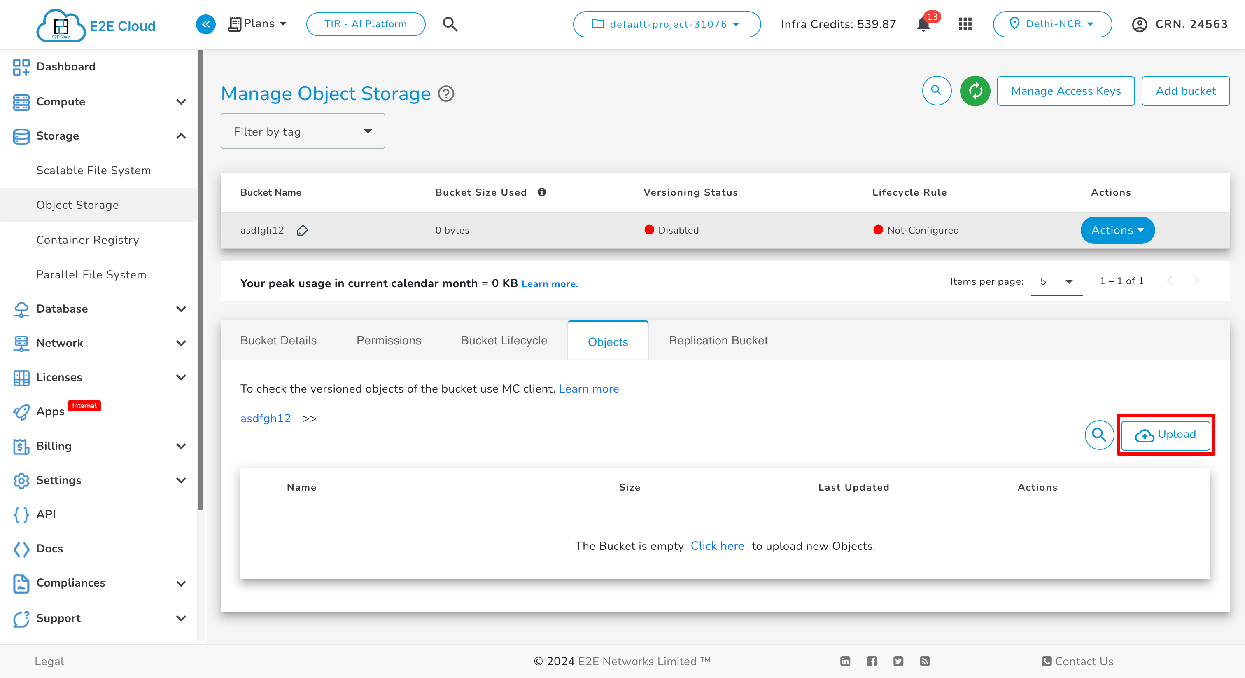The width and height of the screenshot is (1245, 678).
Task: Click the top bar search icon
Action: click(x=450, y=24)
